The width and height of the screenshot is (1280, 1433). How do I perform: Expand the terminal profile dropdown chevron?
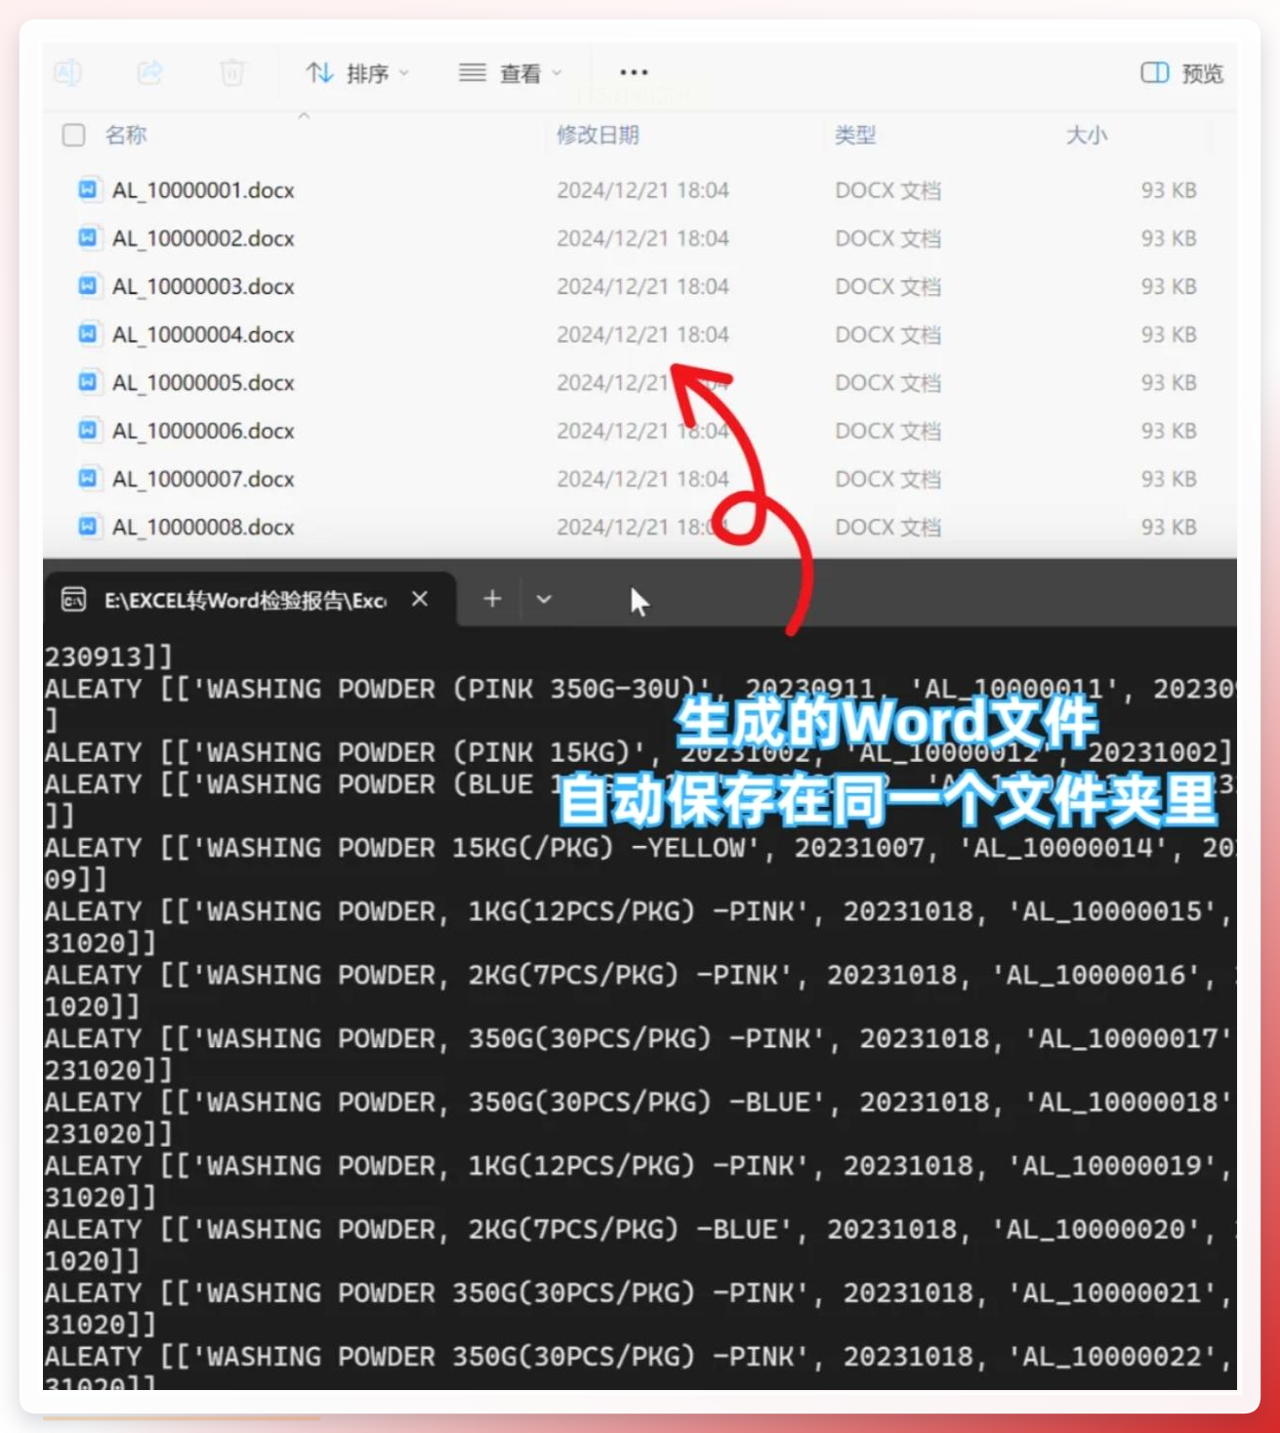(x=544, y=599)
